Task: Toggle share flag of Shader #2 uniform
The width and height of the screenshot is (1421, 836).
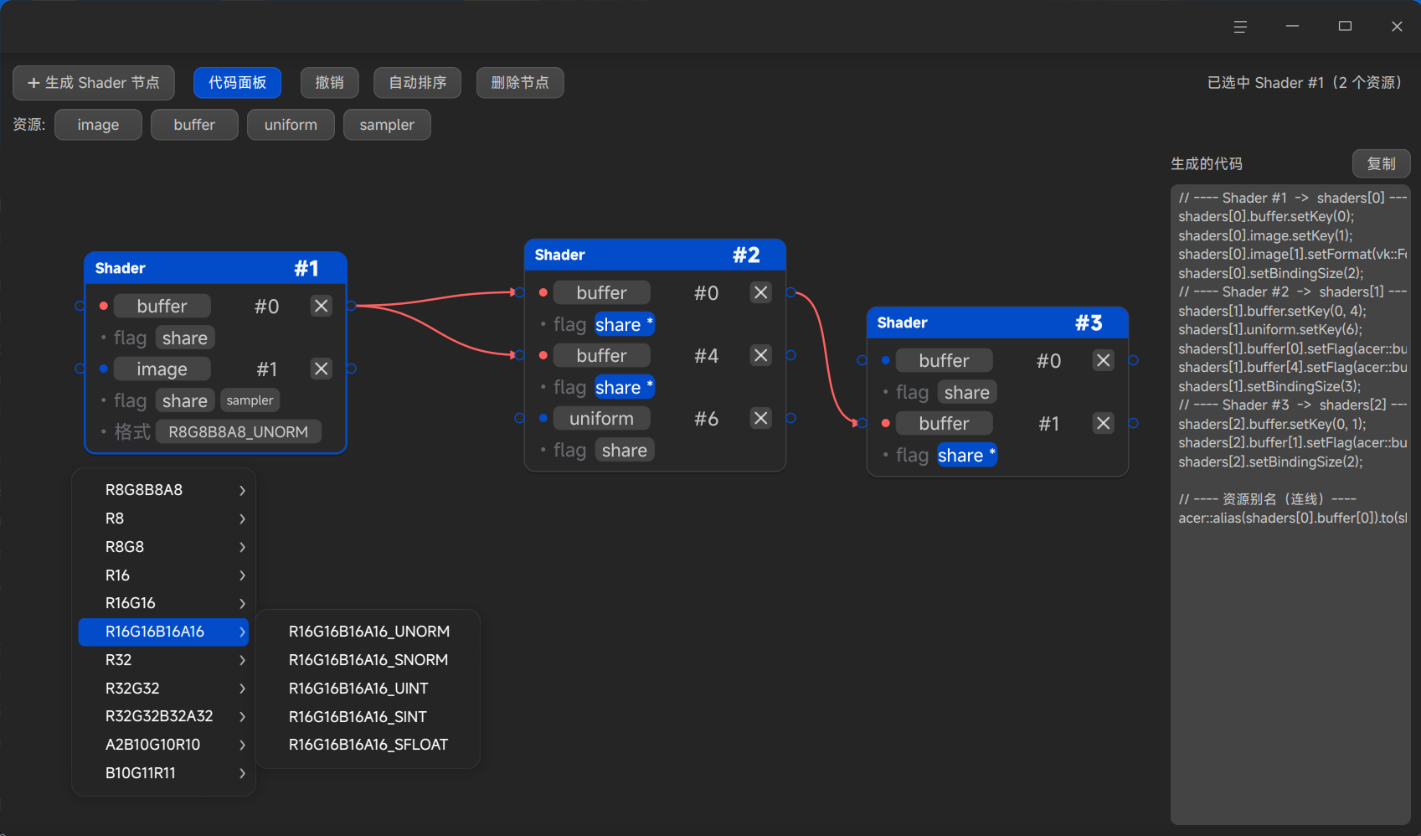Action: (624, 450)
